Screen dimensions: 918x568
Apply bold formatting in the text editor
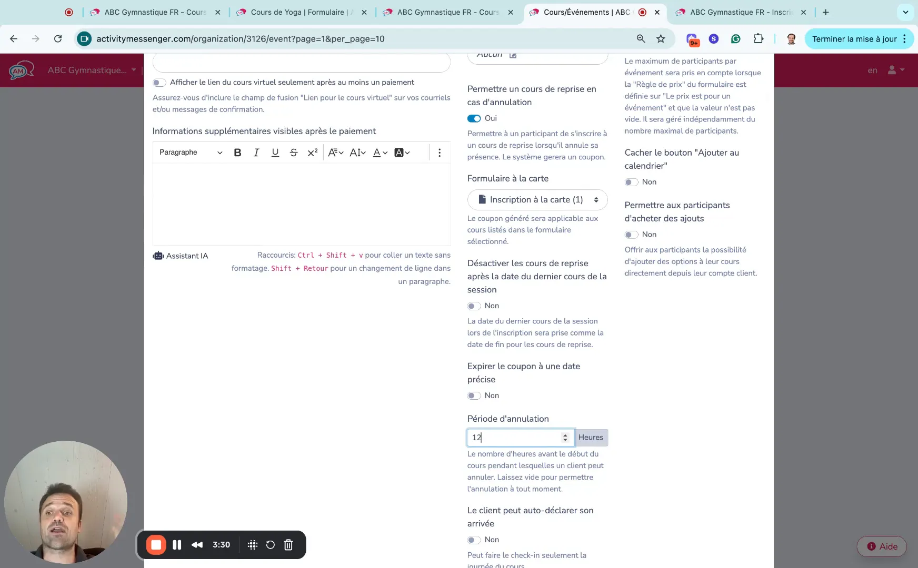[x=237, y=153]
